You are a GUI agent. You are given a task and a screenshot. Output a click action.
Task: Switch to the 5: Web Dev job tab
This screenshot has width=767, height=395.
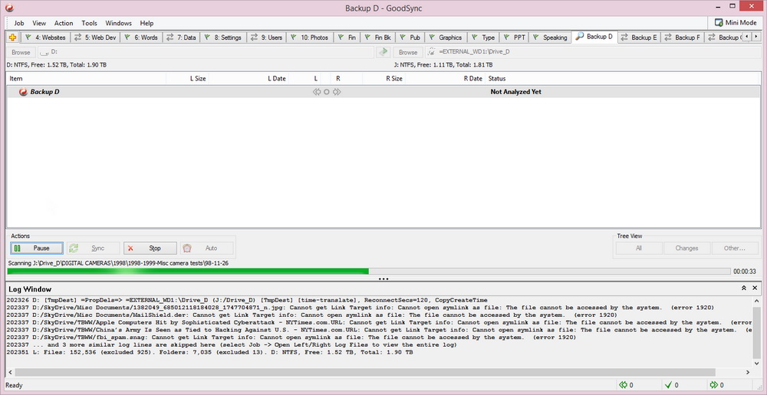pyautogui.click(x=94, y=38)
